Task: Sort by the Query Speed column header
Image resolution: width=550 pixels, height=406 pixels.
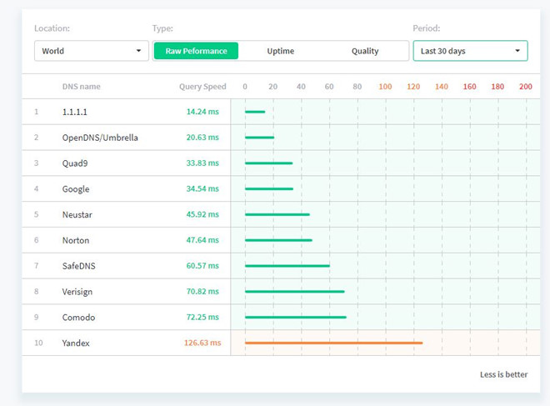Action: click(202, 87)
